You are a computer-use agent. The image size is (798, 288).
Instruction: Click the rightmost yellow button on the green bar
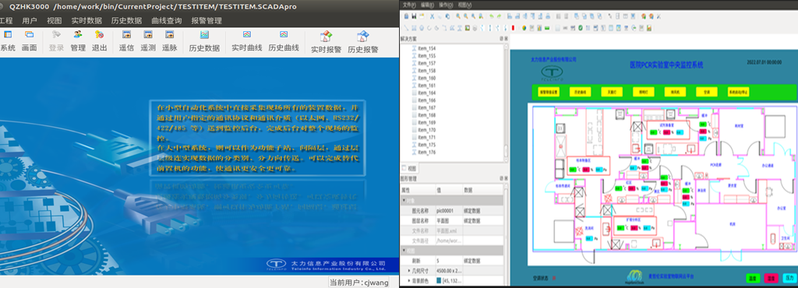click(x=739, y=92)
